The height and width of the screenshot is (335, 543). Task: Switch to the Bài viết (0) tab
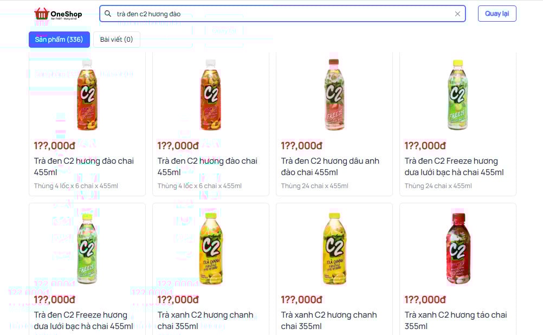click(x=117, y=40)
